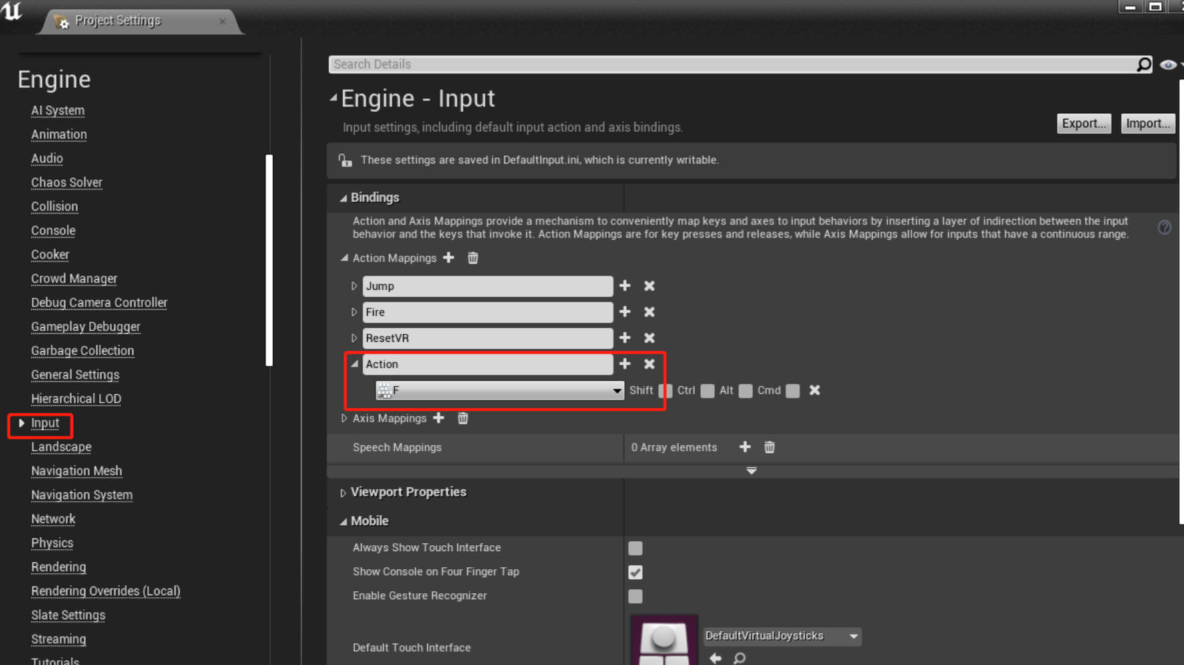
Task: Open the Rendering settings category
Action: point(59,567)
